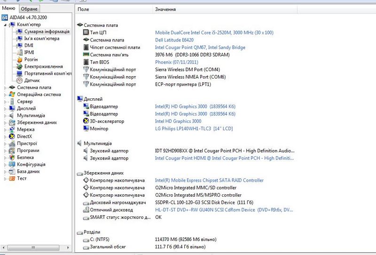Image resolution: width=376 pixels, height=255 pixels.
Task: Click the Тип ЦП processor icon
Action: coord(86,32)
